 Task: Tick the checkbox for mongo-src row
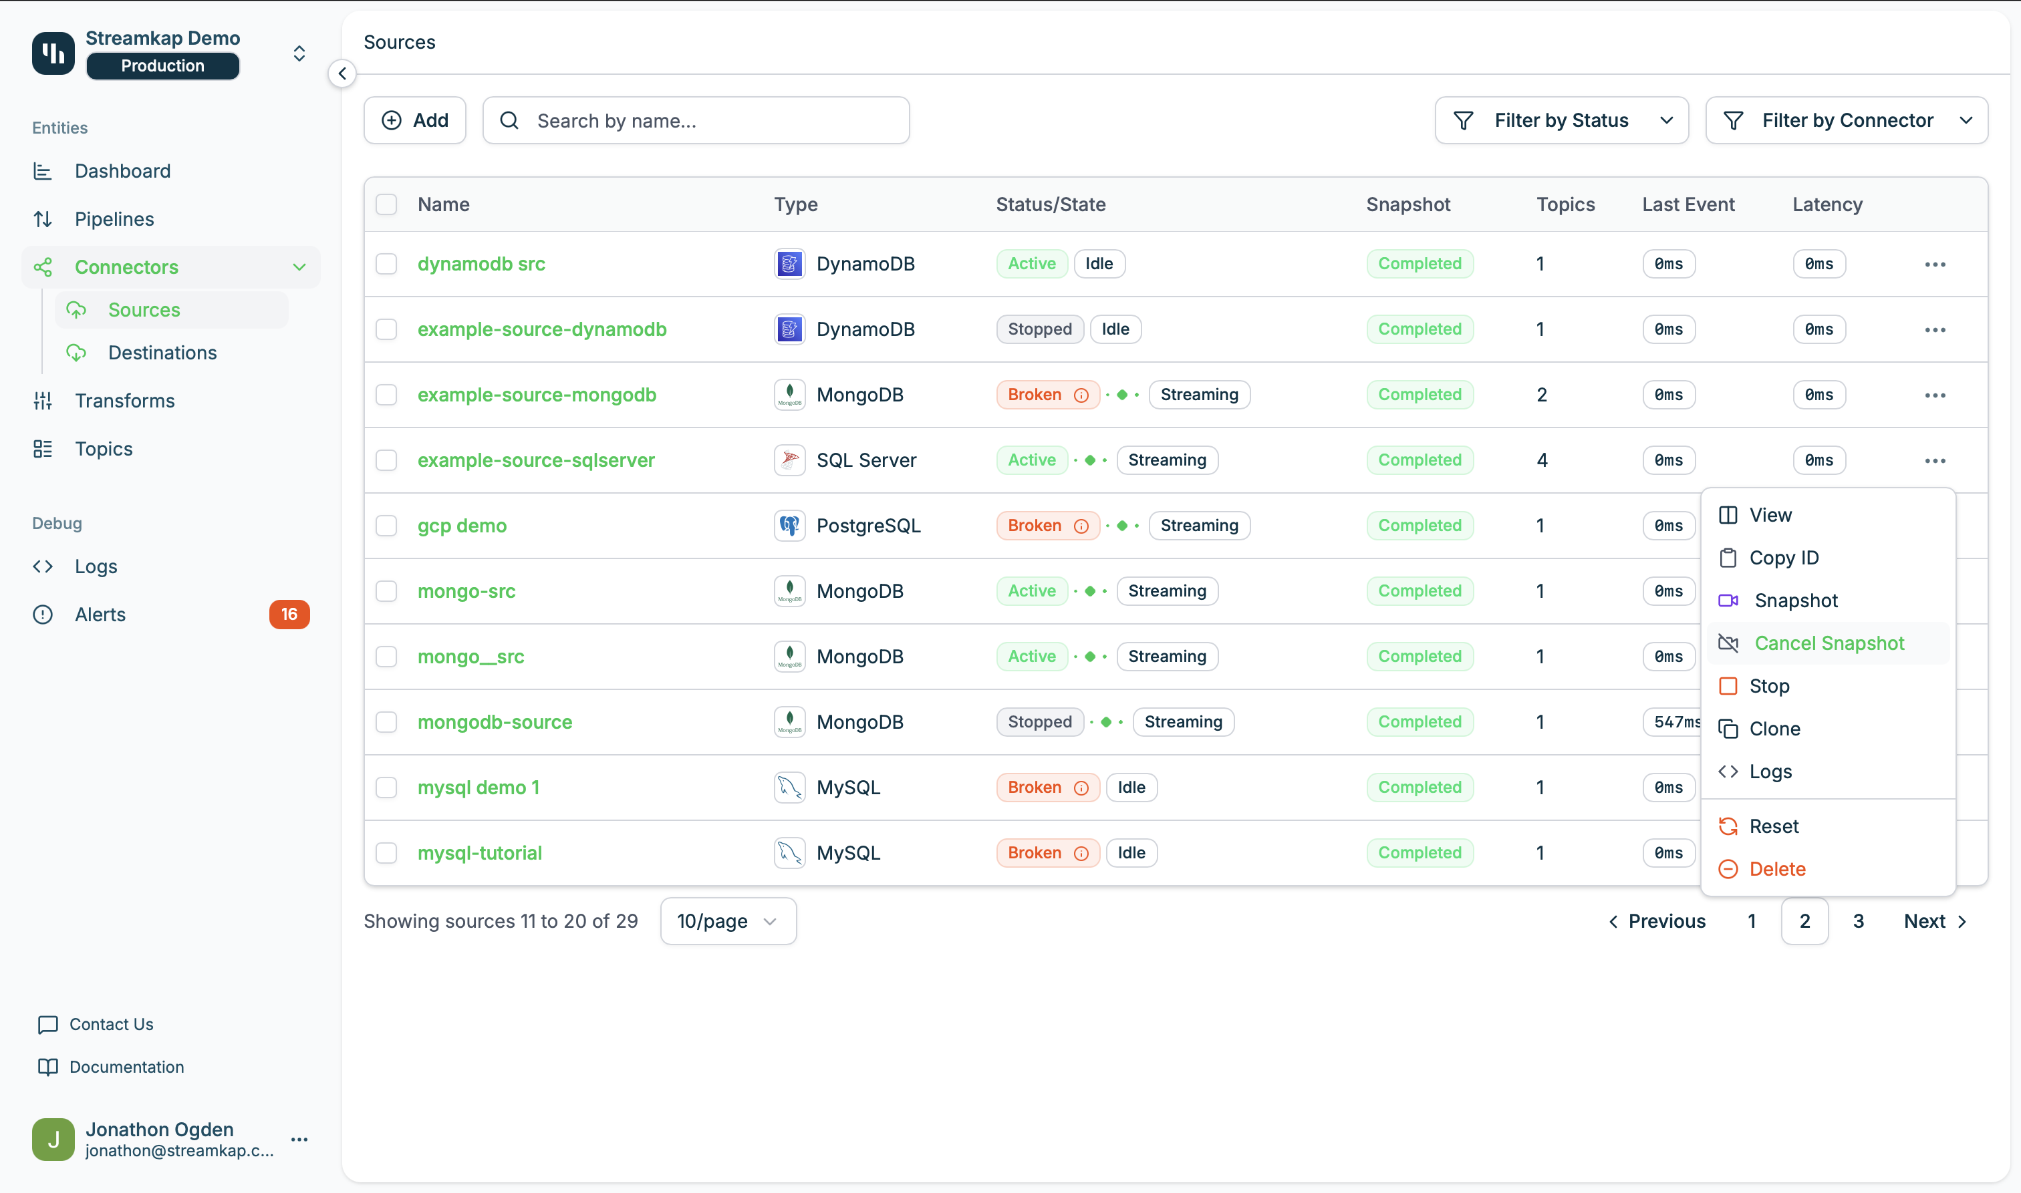click(x=387, y=591)
